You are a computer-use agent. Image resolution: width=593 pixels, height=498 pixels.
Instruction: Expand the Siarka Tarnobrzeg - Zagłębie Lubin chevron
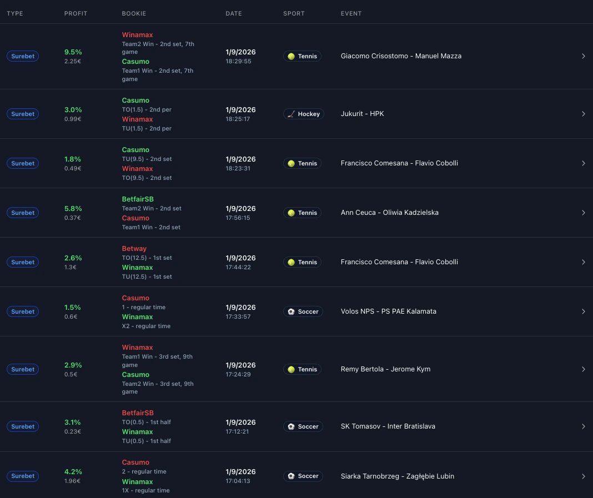coord(584,476)
